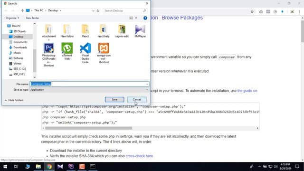Select Pictures in navigation pane
The image size is (304, 171).
[x=16, y=58]
